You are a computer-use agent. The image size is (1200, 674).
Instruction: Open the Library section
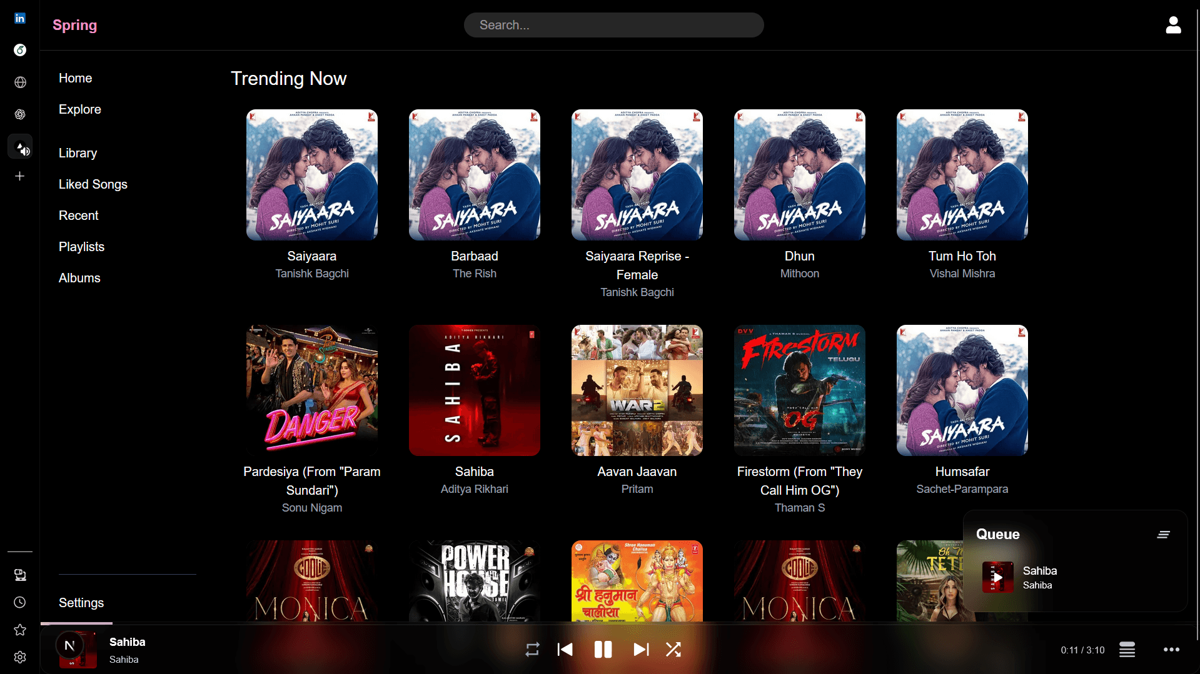point(78,153)
